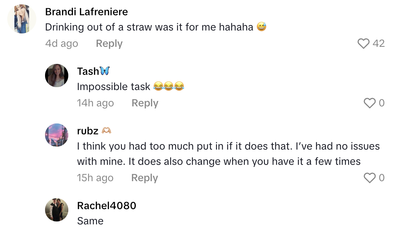393x228 pixels.
Task: Like rubz's reply with the heart icon
Action: [x=369, y=178]
